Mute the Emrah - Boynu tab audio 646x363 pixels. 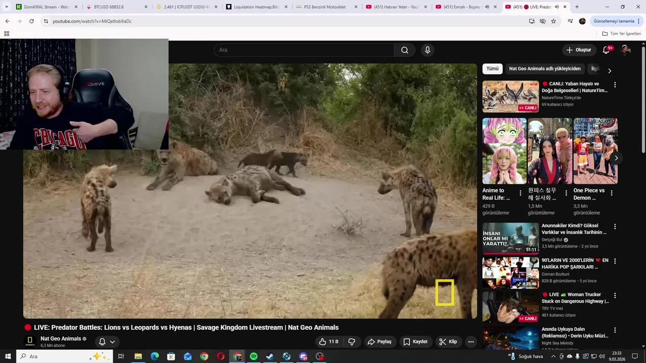(487, 7)
